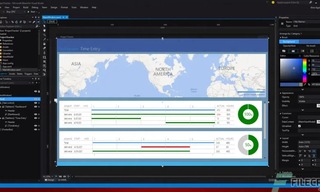
Task: Select the Rectangle shape tool
Action: tap(44, 57)
